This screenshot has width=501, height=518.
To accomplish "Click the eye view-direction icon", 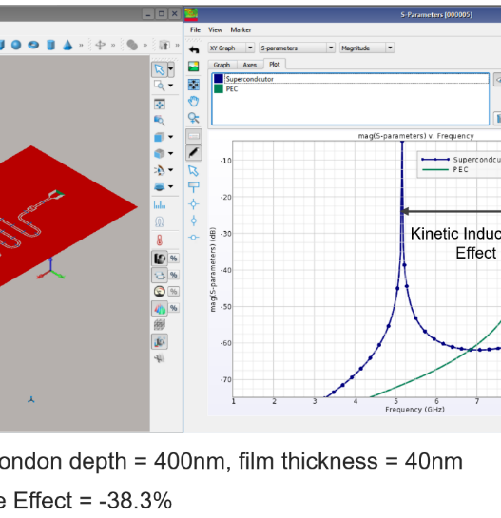I will 160,170.
